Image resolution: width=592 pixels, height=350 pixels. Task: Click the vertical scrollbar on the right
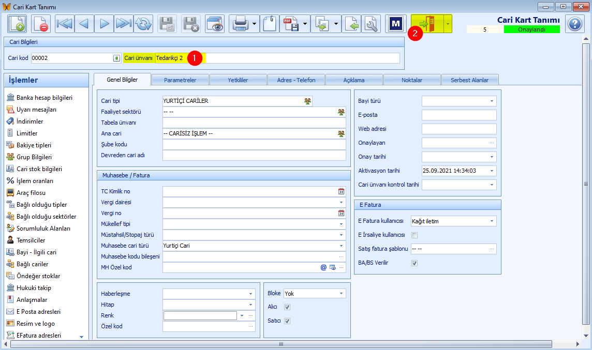[586, 184]
